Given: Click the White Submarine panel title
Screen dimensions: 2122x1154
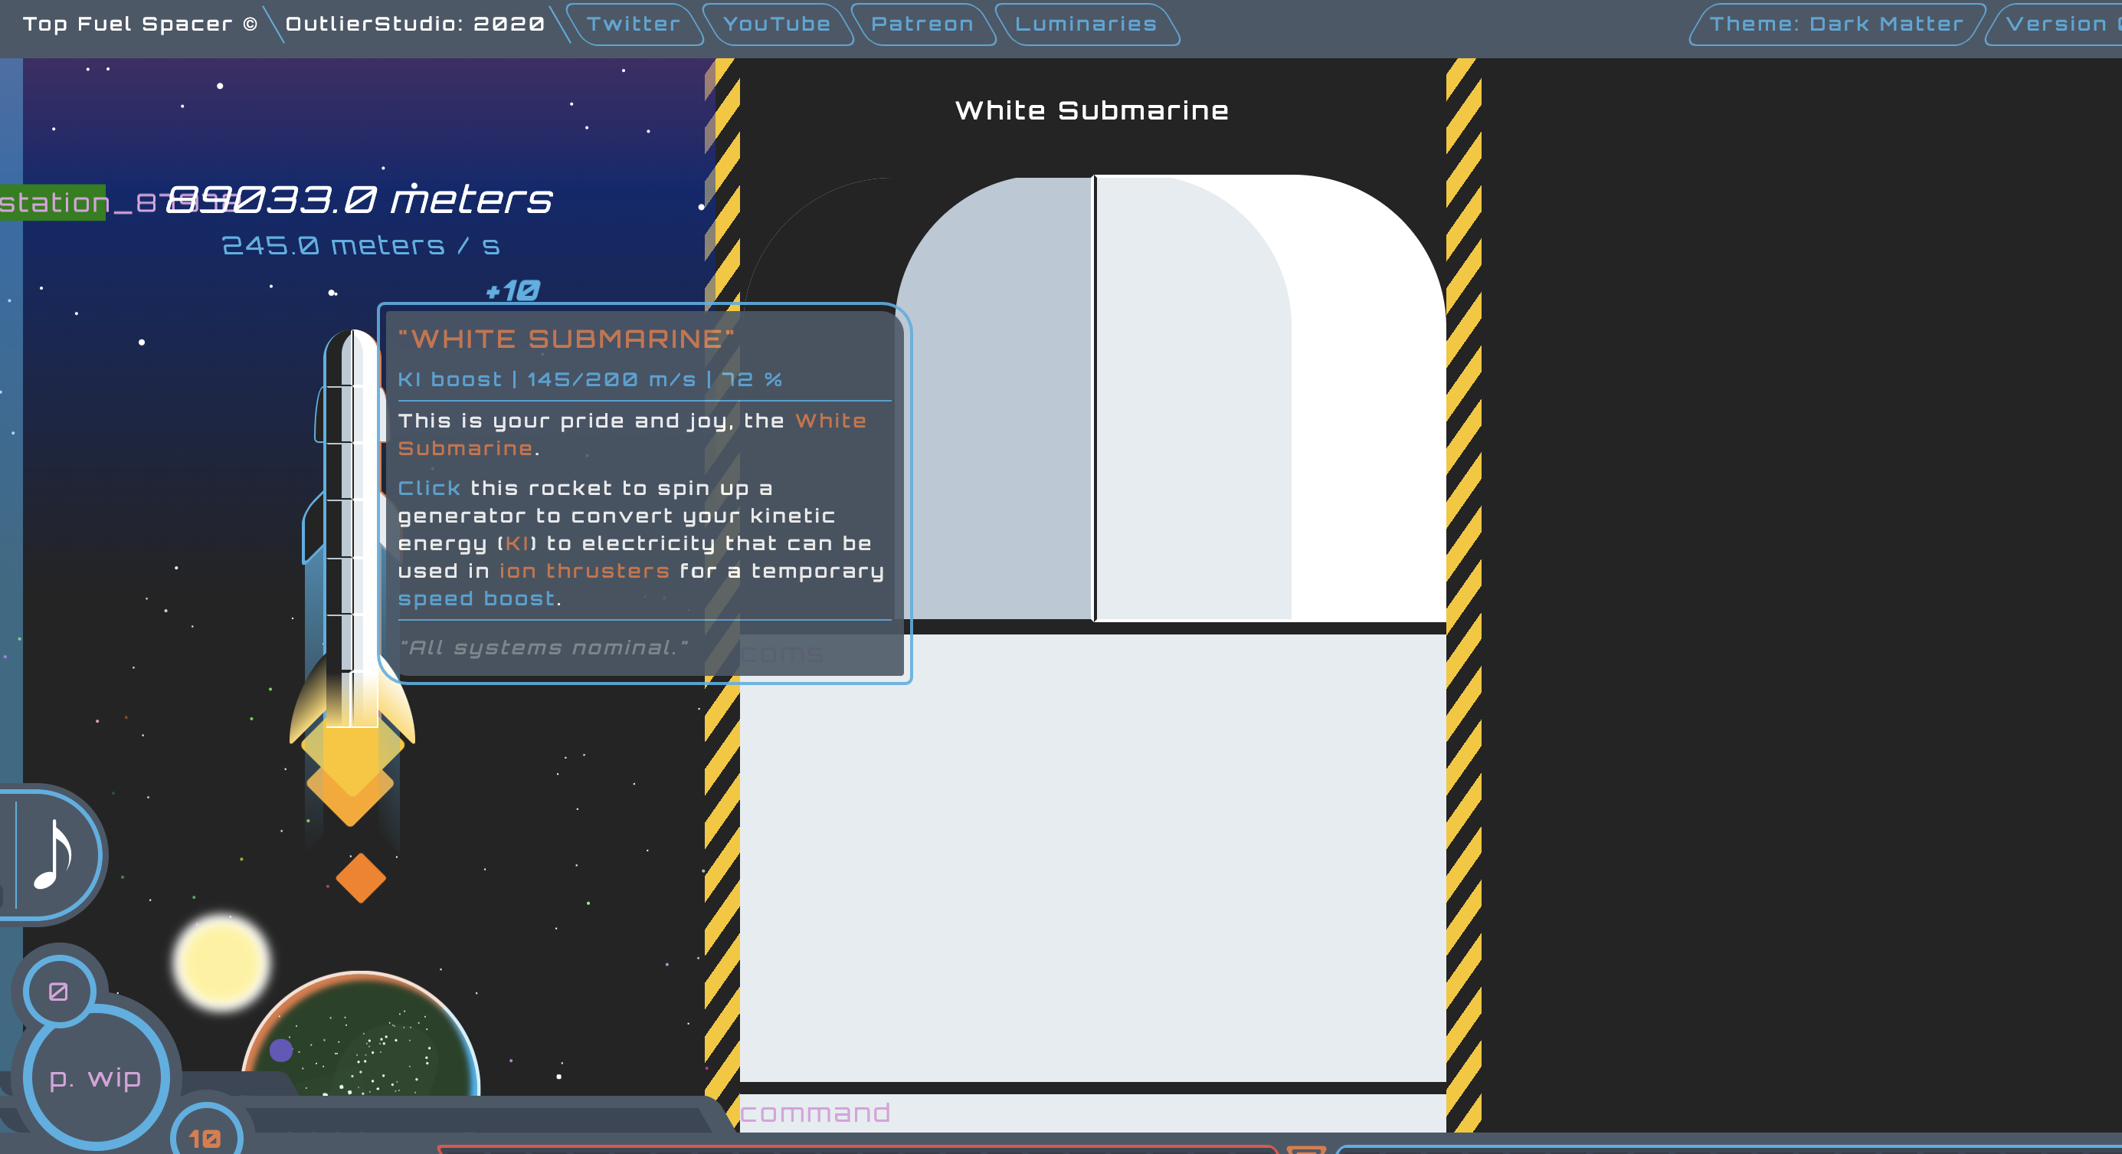Looking at the screenshot, I should coord(1092,110).
